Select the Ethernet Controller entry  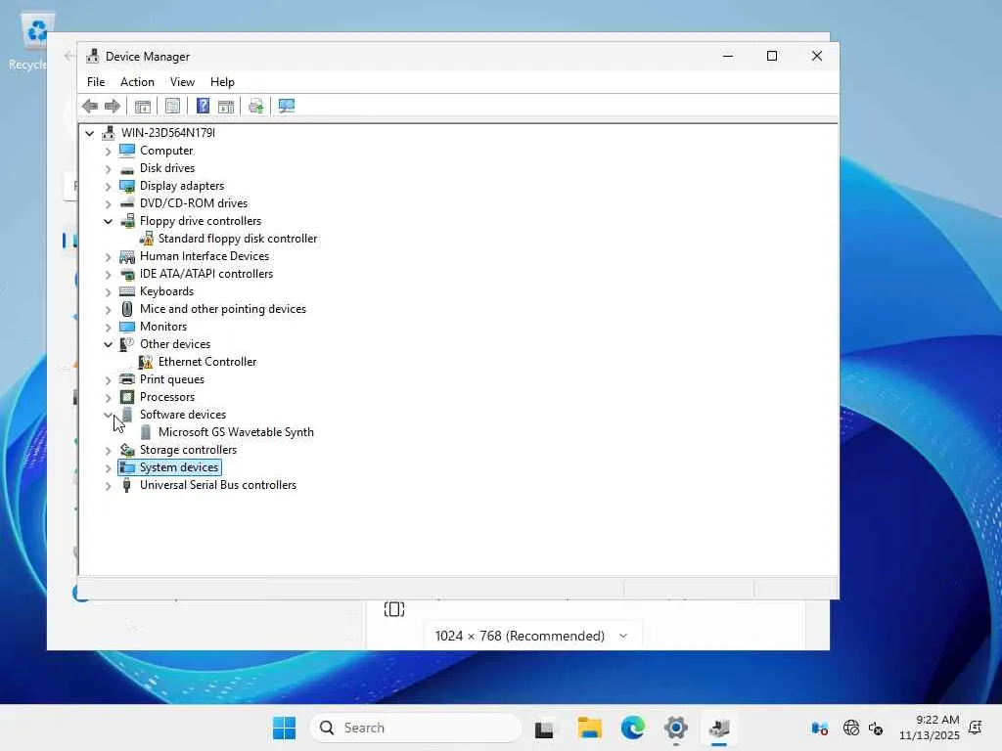pyautogui.click(x=207, y=362)
